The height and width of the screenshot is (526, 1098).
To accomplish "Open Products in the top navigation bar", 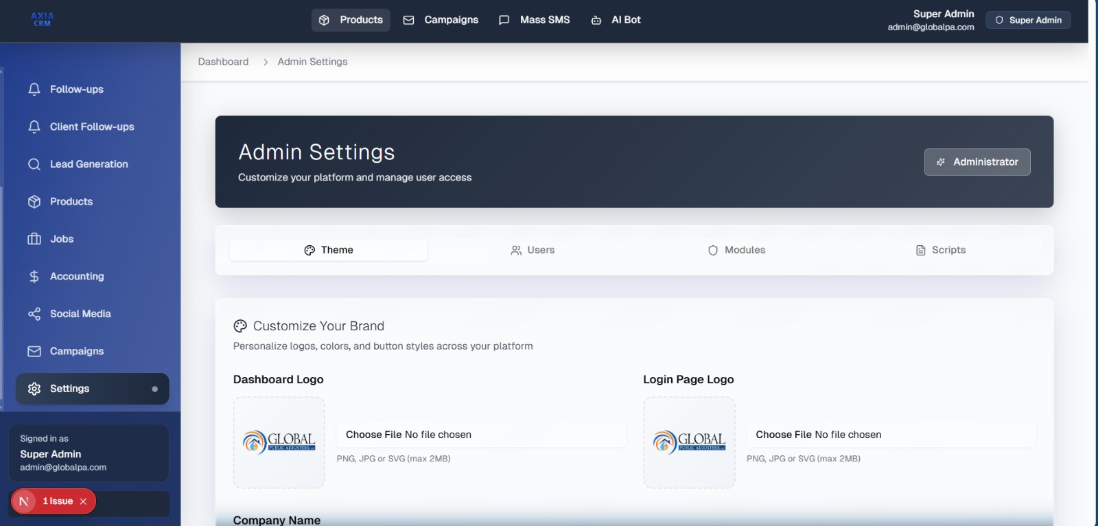I will click(351, 20).
